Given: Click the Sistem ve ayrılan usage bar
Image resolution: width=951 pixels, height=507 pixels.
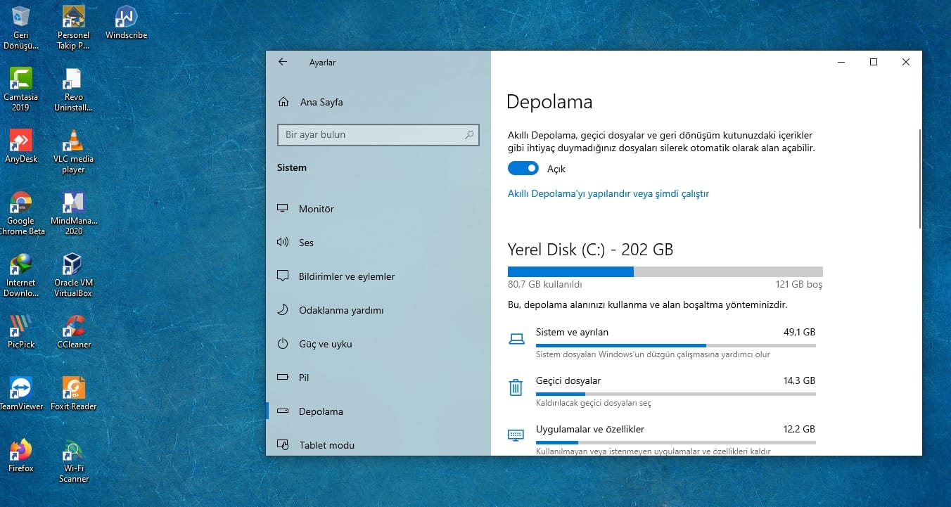Looking at the screenshot, I should [676, 345].
